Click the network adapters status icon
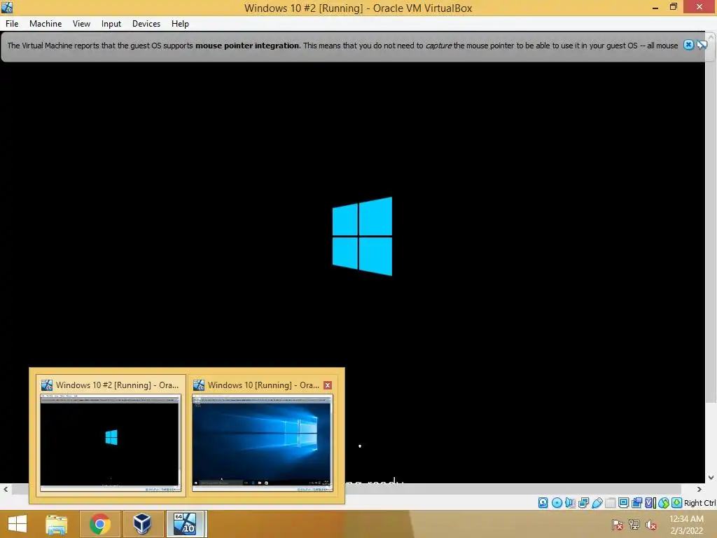The image size is (717, 538). [583, 503]
